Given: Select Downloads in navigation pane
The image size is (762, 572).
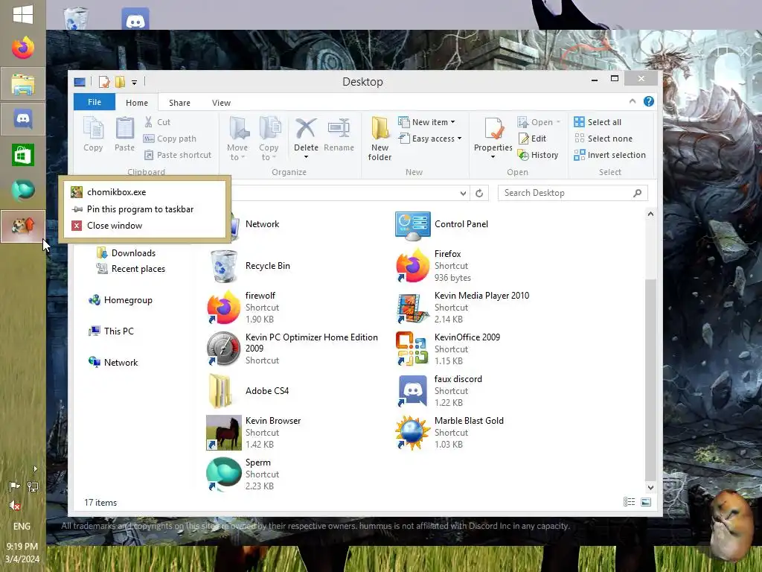Looking at the screenshot, I should click(127, 253).
